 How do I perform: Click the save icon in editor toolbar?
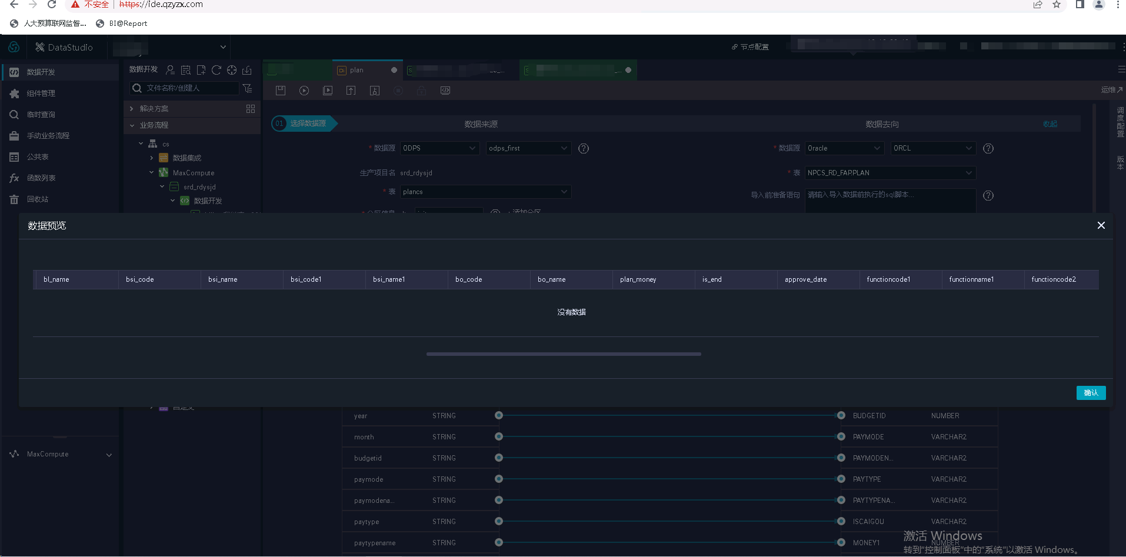(x=281, y=91)
